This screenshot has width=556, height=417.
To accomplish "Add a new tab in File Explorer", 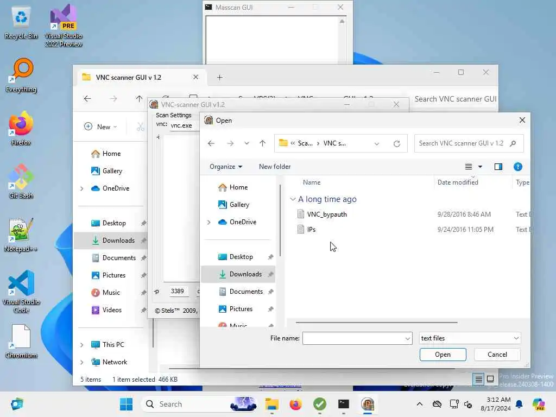I will pos(219,77).
